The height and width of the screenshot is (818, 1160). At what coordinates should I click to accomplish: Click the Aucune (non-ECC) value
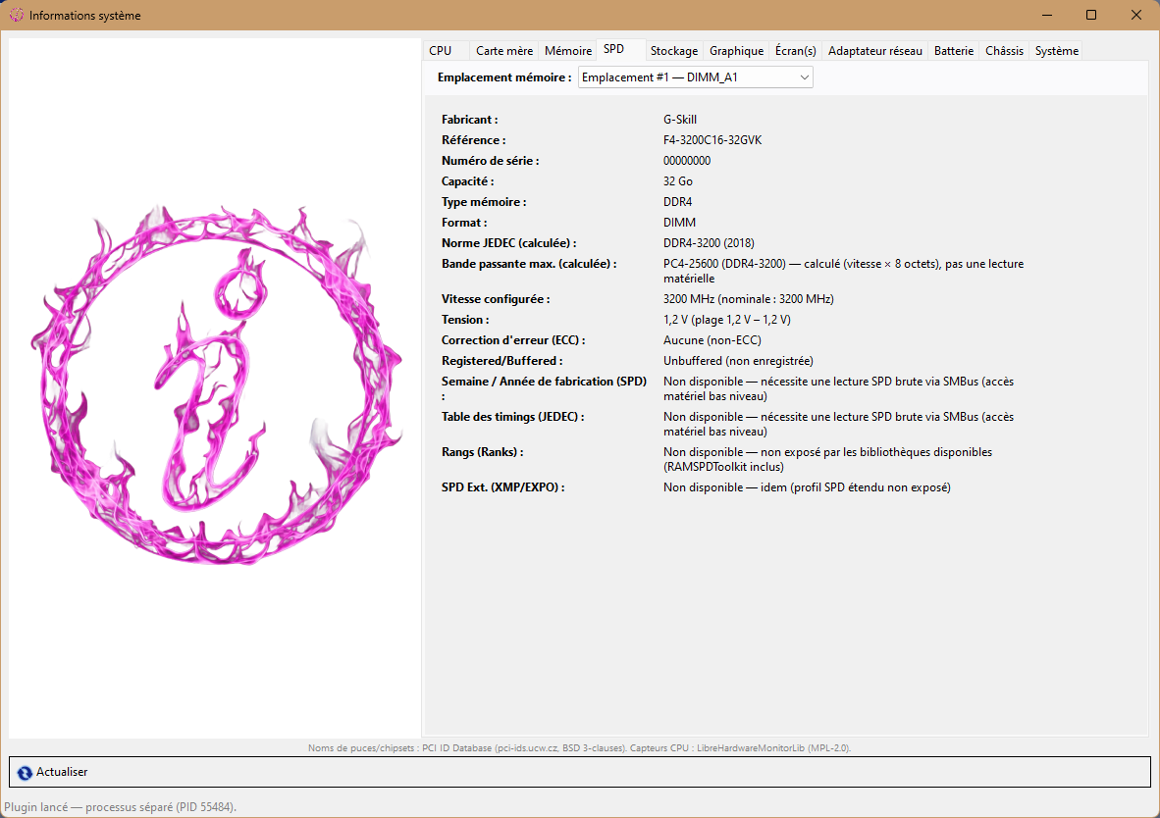[x=712, y=340]
